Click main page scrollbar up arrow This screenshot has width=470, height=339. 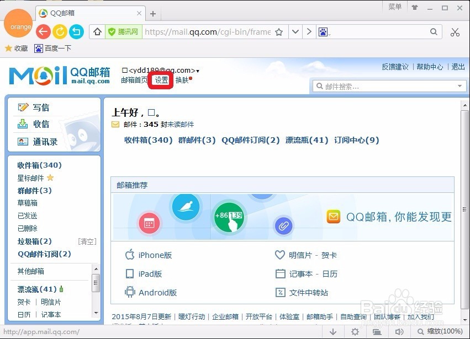pyautogui.click(x=464, y=105)
